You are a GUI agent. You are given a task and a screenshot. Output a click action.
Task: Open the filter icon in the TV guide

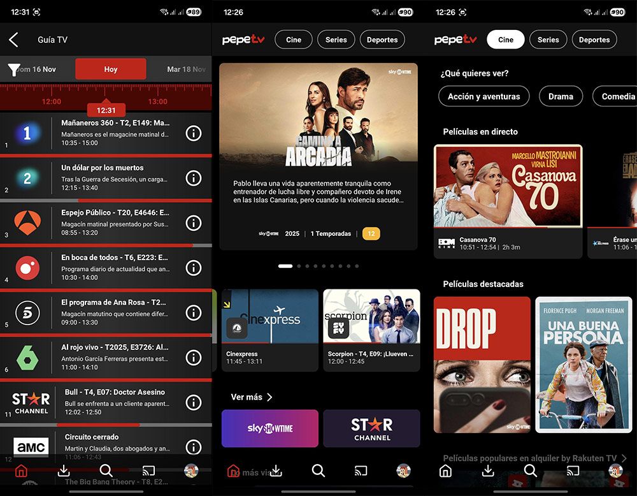tap(13, 68)
